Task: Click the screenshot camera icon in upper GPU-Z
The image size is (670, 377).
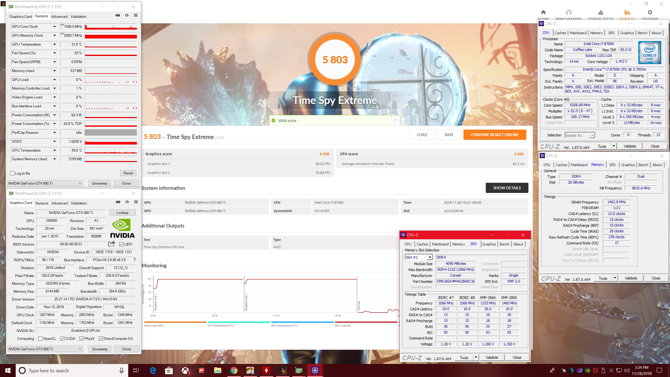Action: click(118, 15)
